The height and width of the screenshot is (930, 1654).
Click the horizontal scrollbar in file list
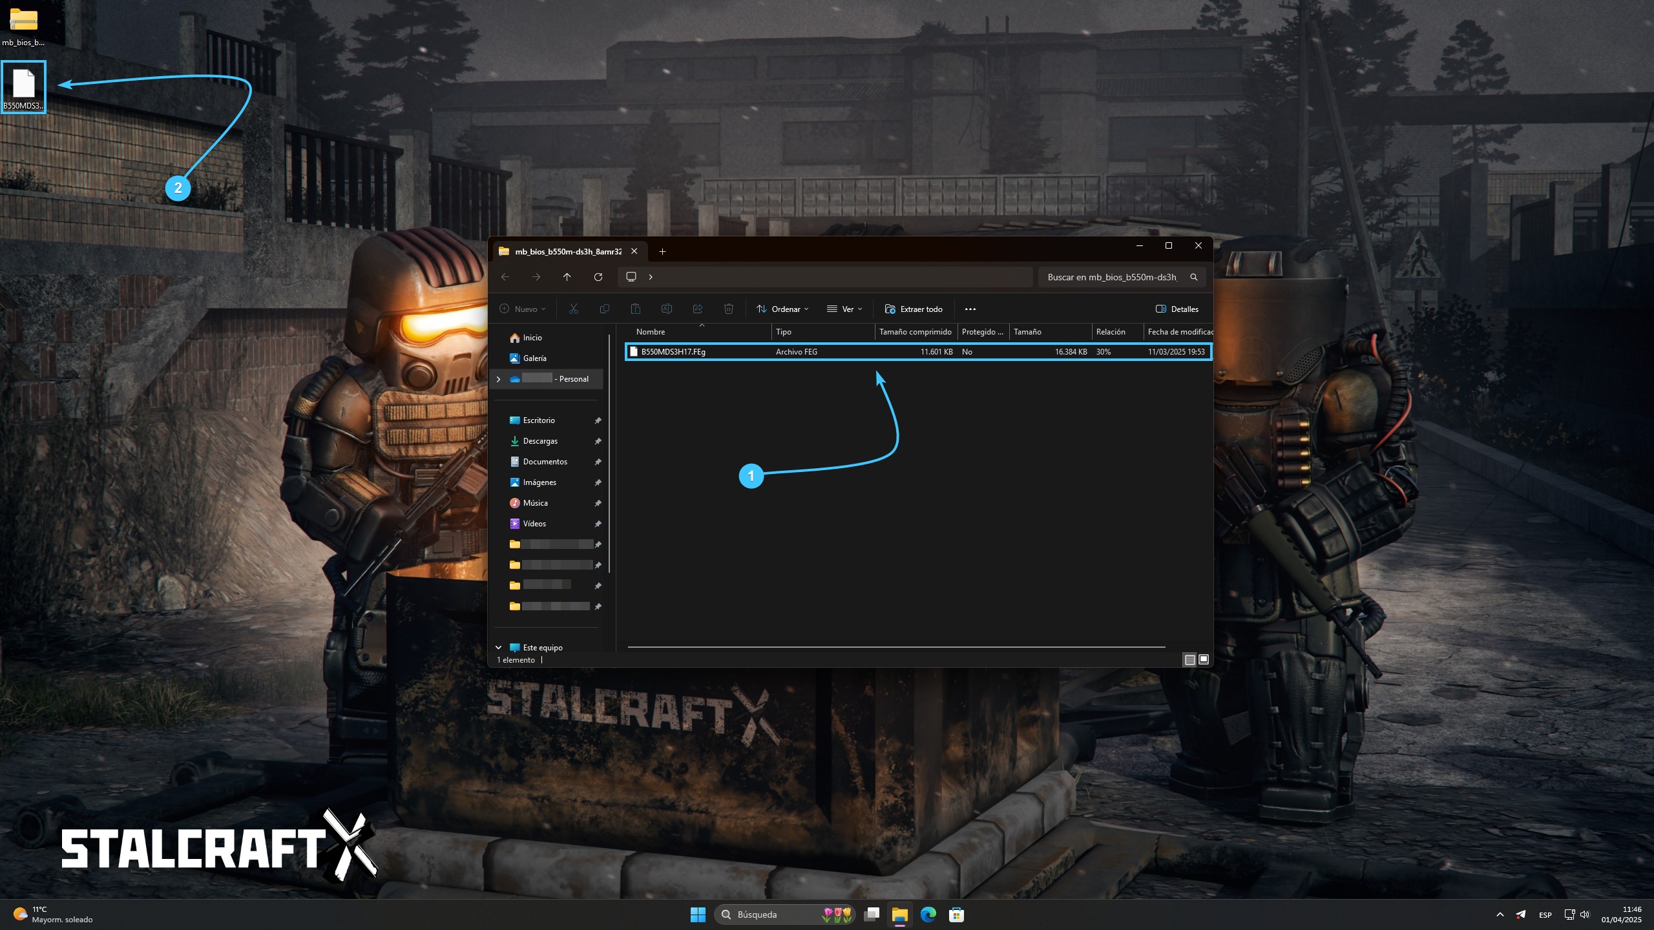(x=896, y=647)
